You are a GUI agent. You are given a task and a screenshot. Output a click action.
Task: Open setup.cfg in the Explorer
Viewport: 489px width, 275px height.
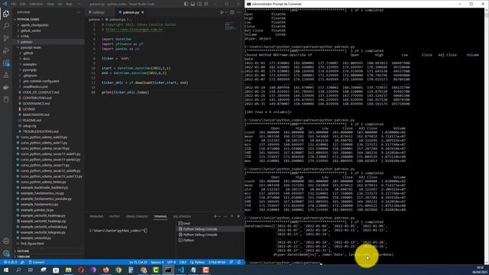click(x=29, y=126)
